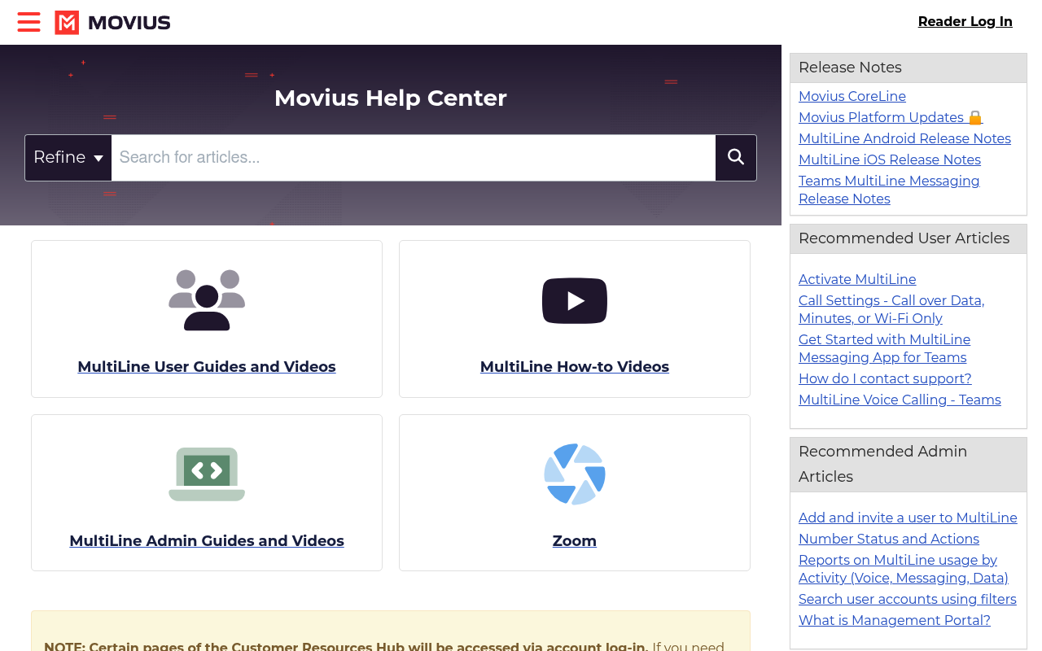Image resolution: width=1042 pixels, height=651 pixels.
Task: Open MultiLine Admin Guides and Videos
Action: (x=207, y=541)
